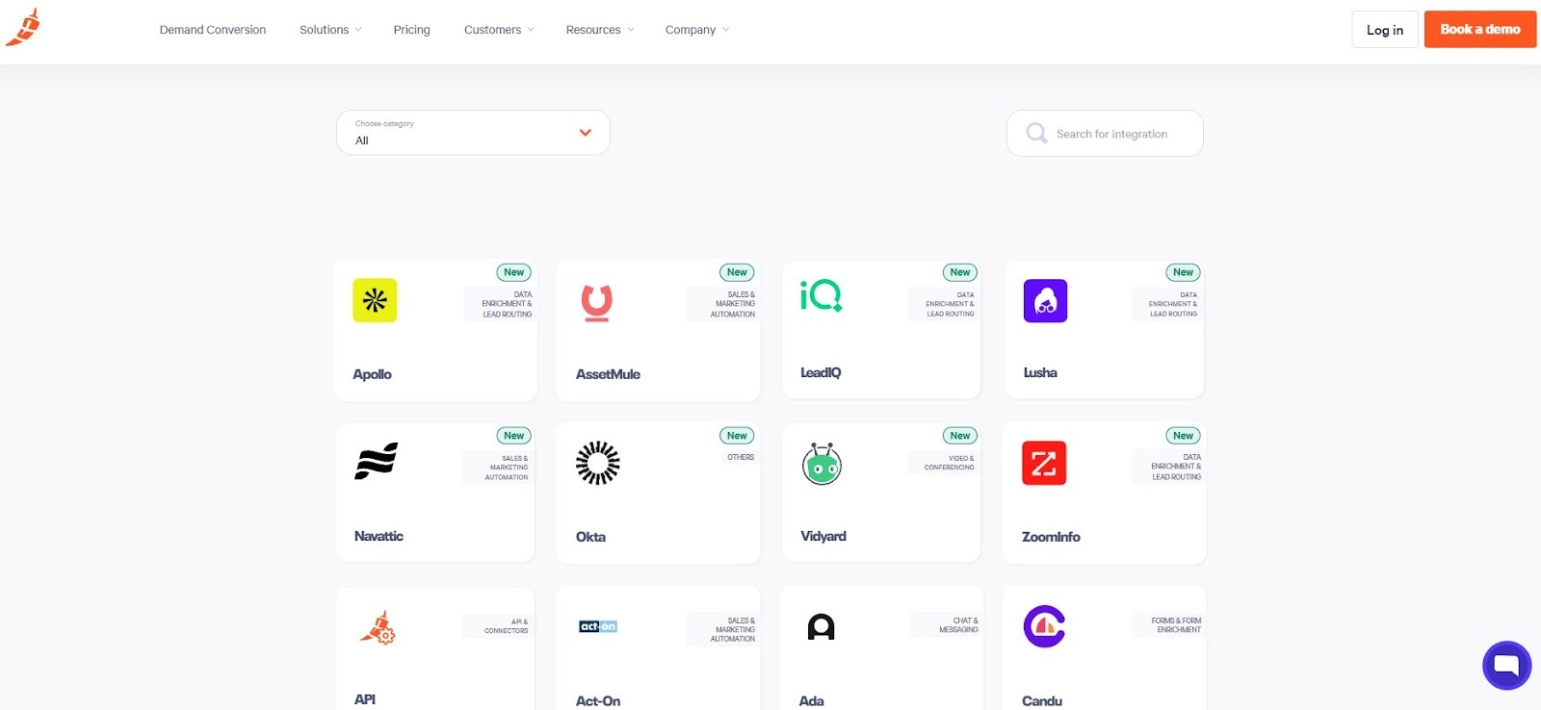This screenshot has height=710, width=1541.
Task: Click the Vidyard green robot icon
Action: pyautogui.click(x=822, y=464)
